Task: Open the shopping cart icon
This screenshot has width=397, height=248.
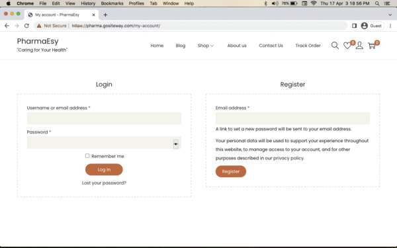Action: coord(372,46)
